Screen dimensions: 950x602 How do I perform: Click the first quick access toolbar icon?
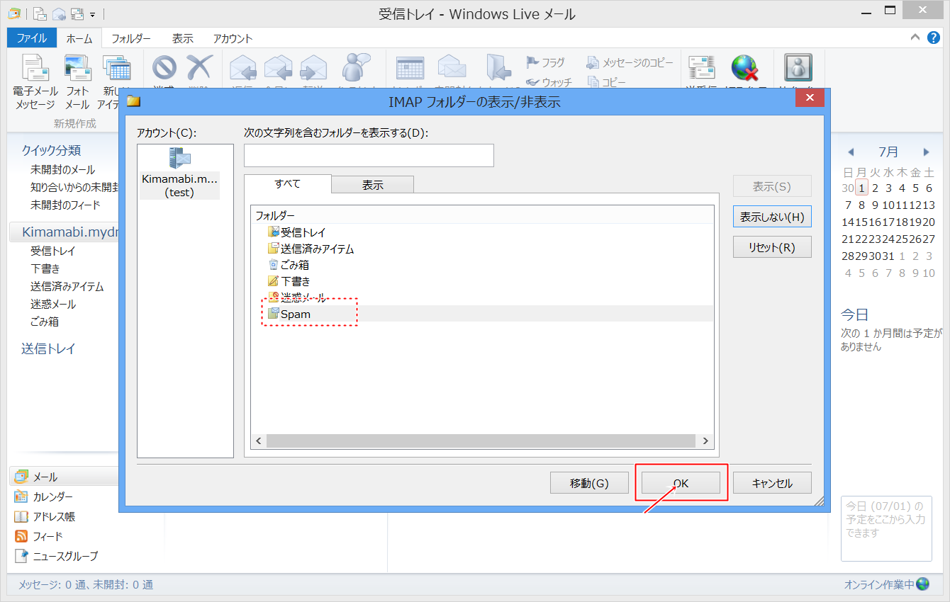click(40, 13)
